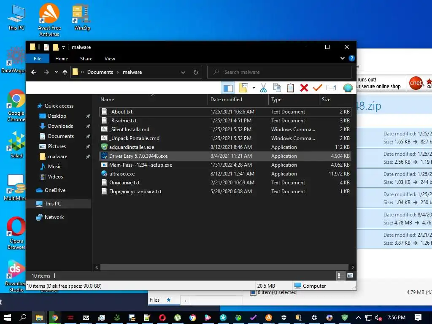432x324 pixels.
Task: Open recent locations dropdown arrow
Action: [56, 72]
